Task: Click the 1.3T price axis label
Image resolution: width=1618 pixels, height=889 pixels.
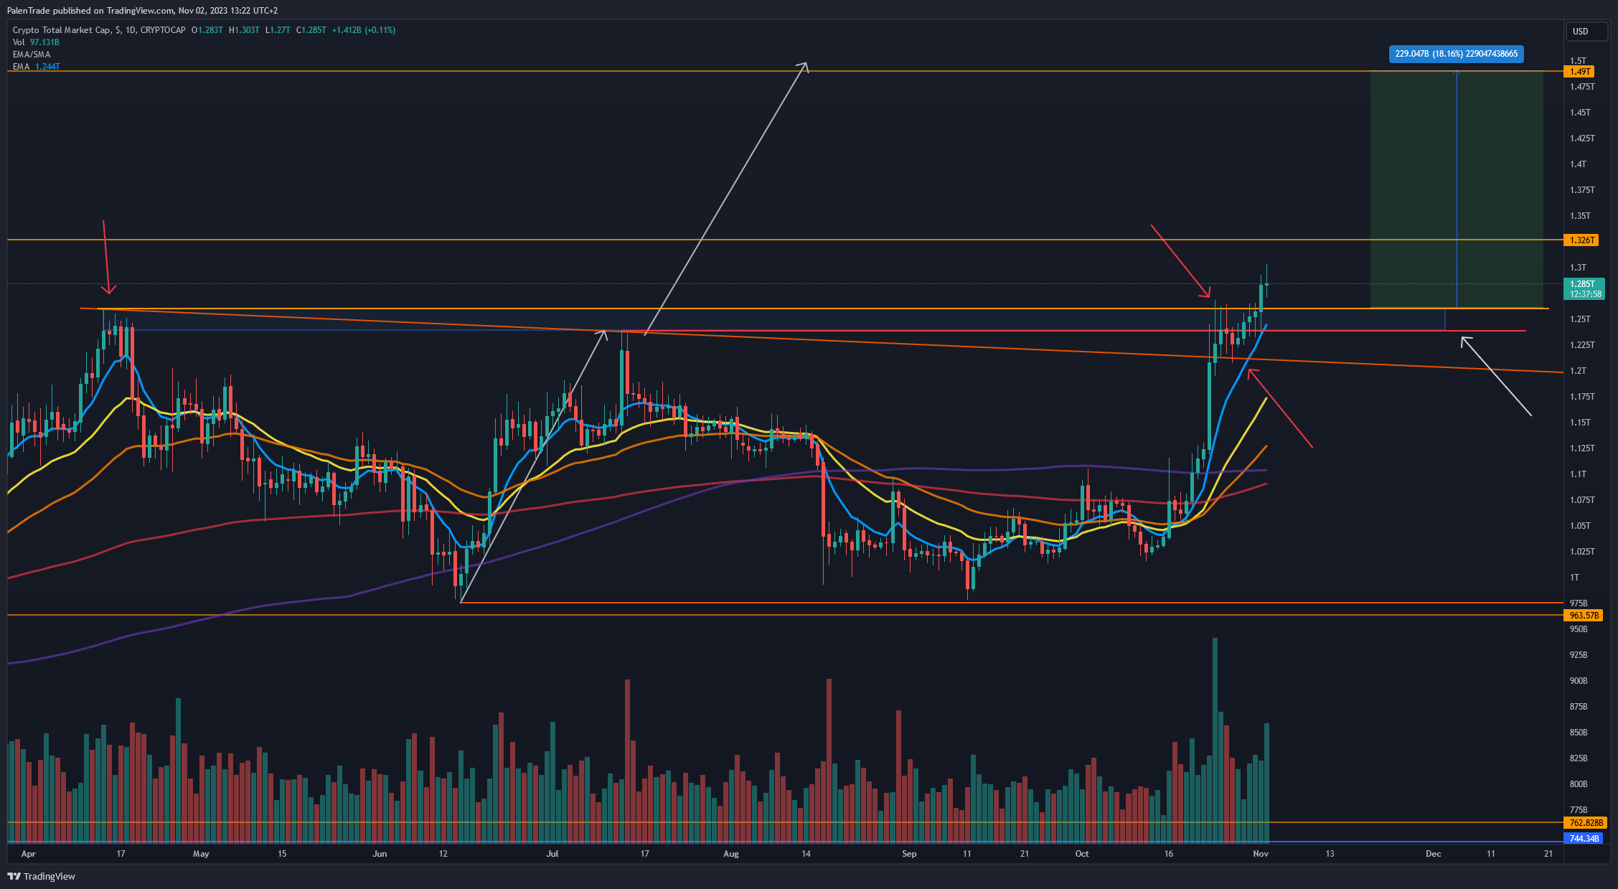Action: (1578, 268)
